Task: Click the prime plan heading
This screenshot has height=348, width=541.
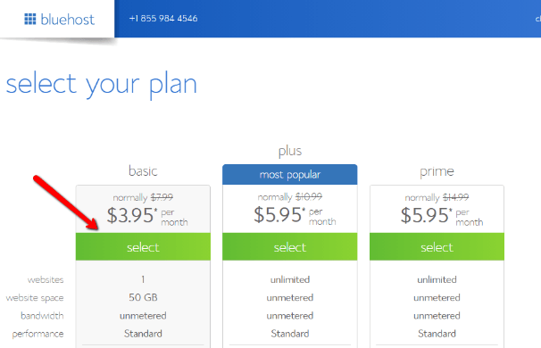Action: pyautogui.click(x=437, y=171)
